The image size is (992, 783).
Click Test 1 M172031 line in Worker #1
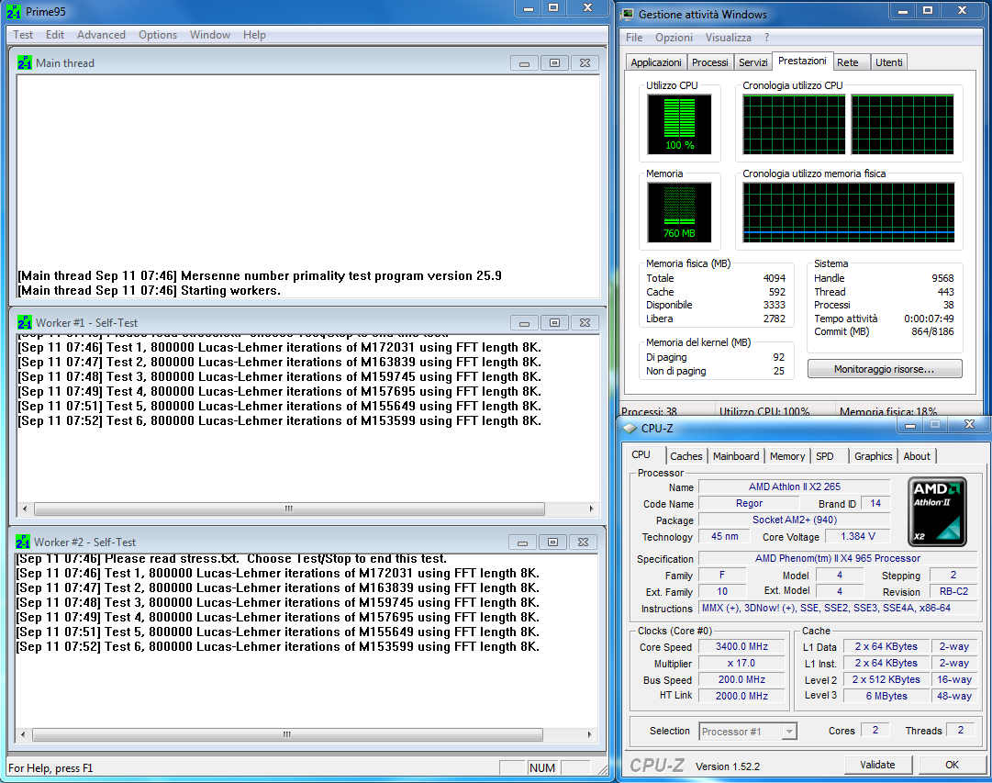click(x=279, y=348)
